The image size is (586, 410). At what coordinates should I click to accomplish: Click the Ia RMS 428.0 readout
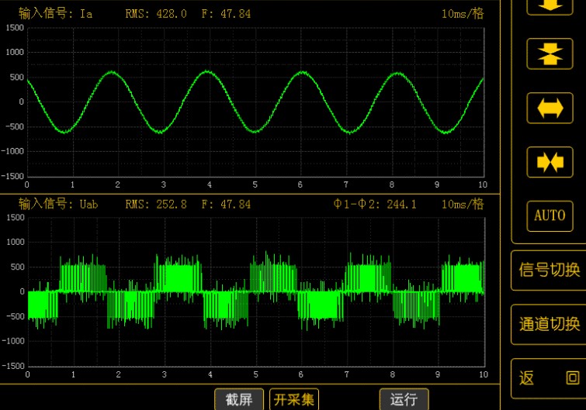pyautogui.click(x=155, y=13)
